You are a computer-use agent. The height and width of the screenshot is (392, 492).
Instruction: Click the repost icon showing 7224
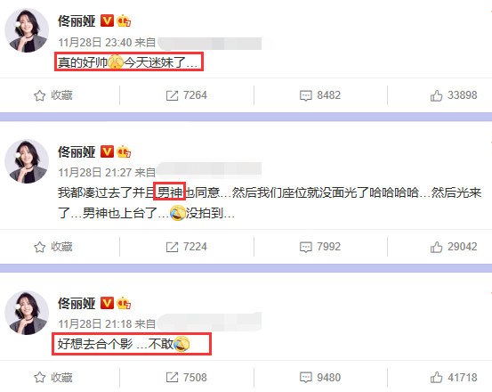[x=172, y=247]
